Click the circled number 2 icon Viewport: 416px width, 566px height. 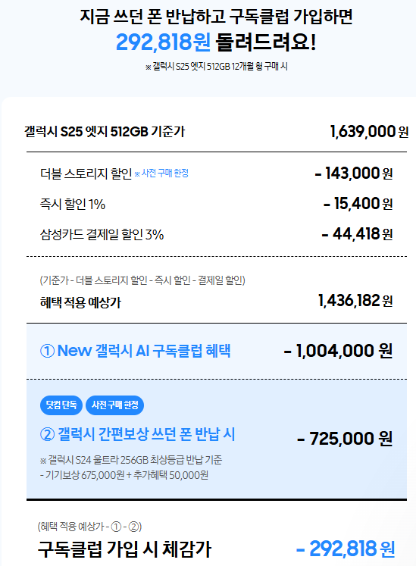47,435
